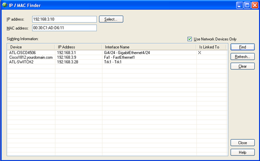Click the Close button at bottom right
The image size is (260, 161).
pos(242,143)
